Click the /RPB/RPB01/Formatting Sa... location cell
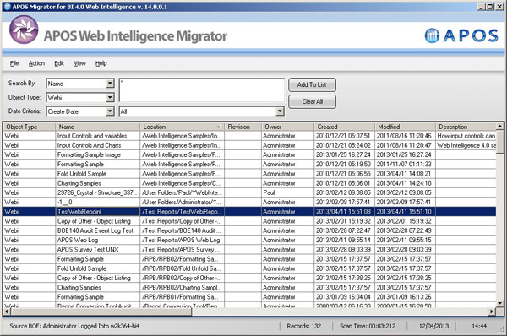This screenshot has height=336, width=507. pos(183,297)
